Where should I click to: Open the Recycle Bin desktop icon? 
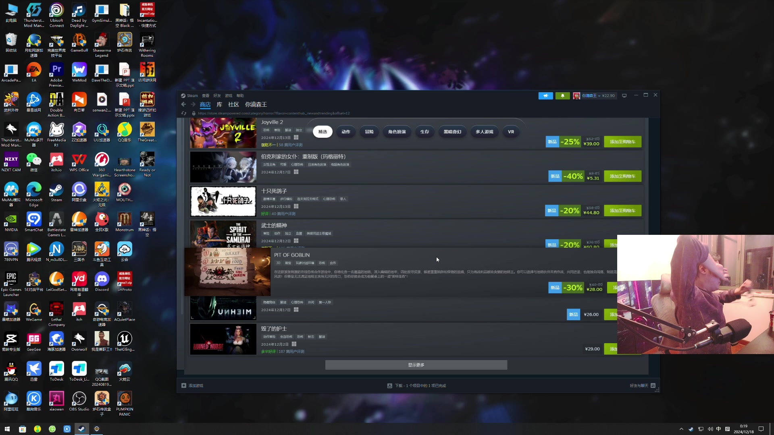coord(11,43)
